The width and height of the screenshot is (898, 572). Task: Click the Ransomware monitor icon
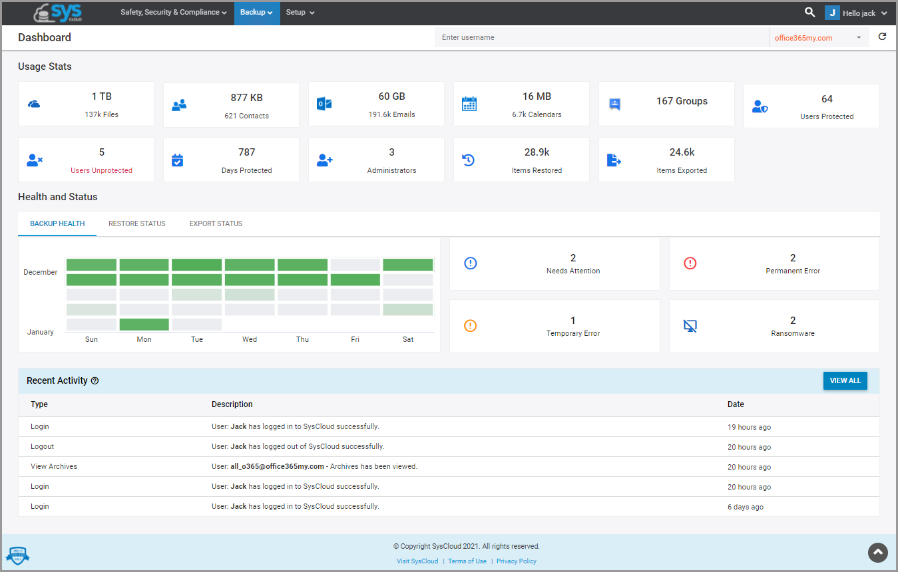(x=690, y=326)
